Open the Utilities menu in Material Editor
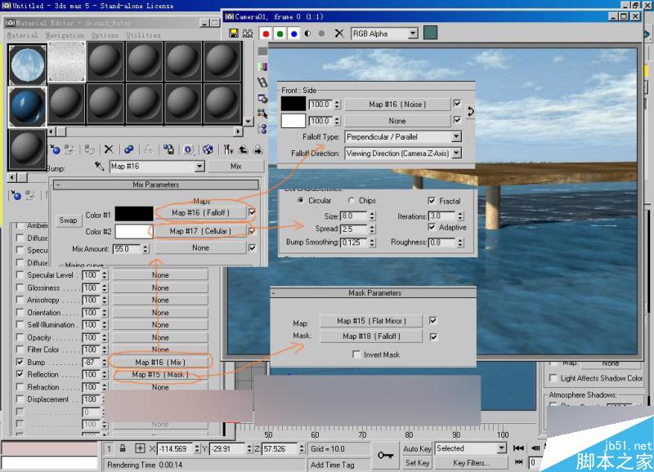Viewport: 654px width, 472px height. [x=143, y=35]
